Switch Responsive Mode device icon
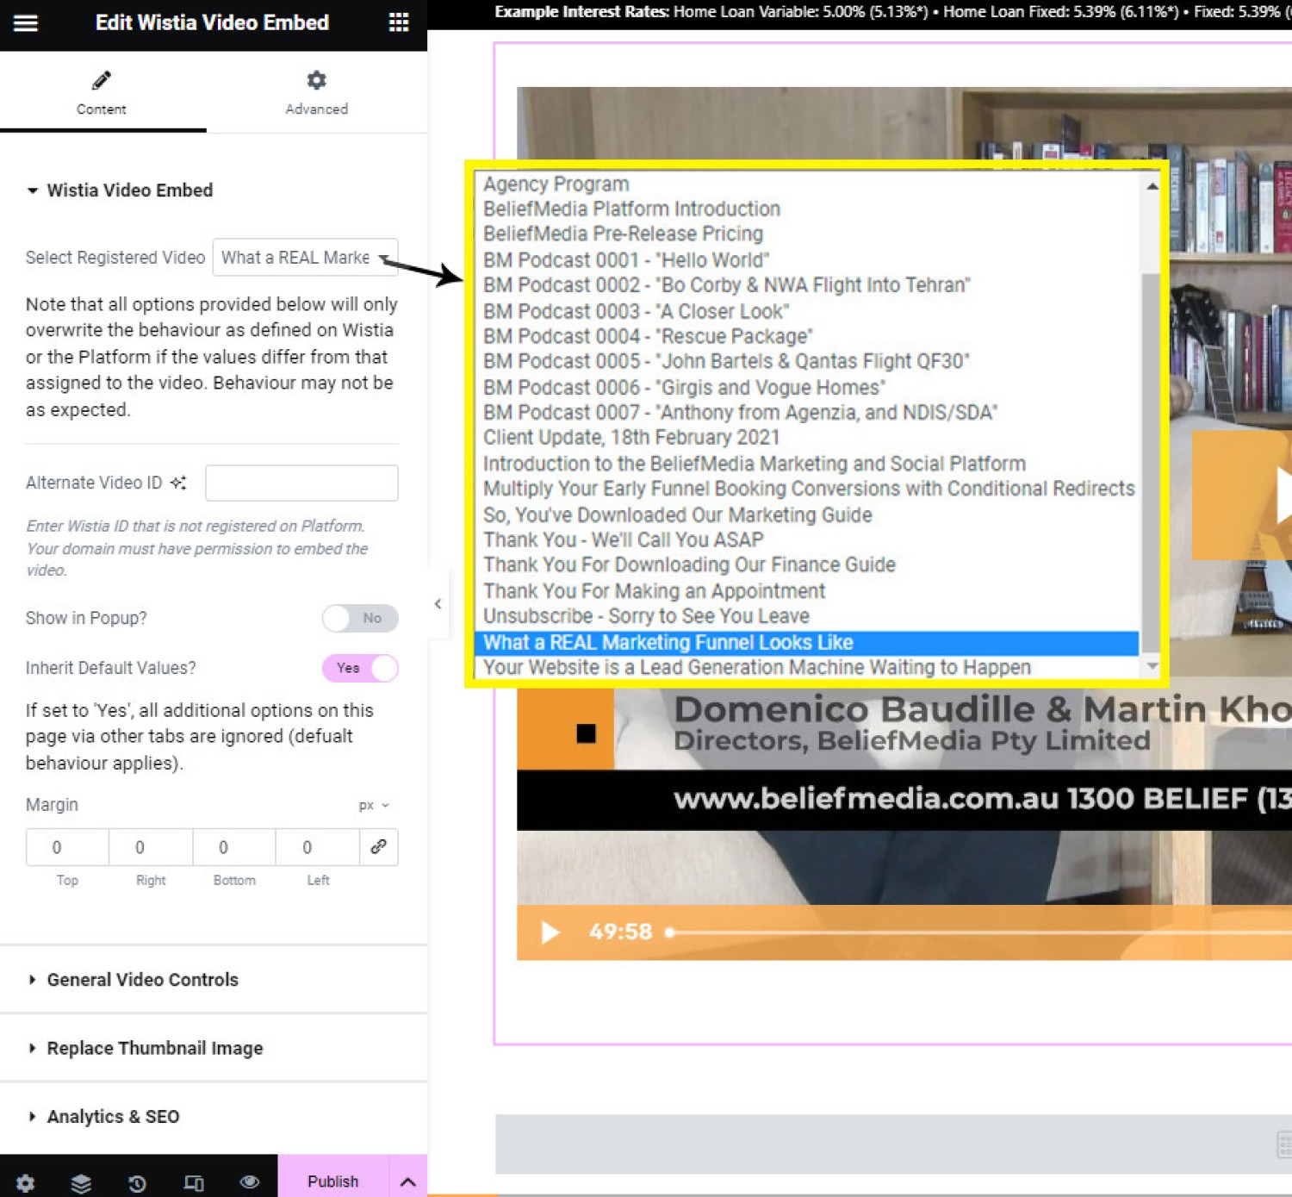The height and width of the screenshot is (1197, 1292). tap(194, 1183)
